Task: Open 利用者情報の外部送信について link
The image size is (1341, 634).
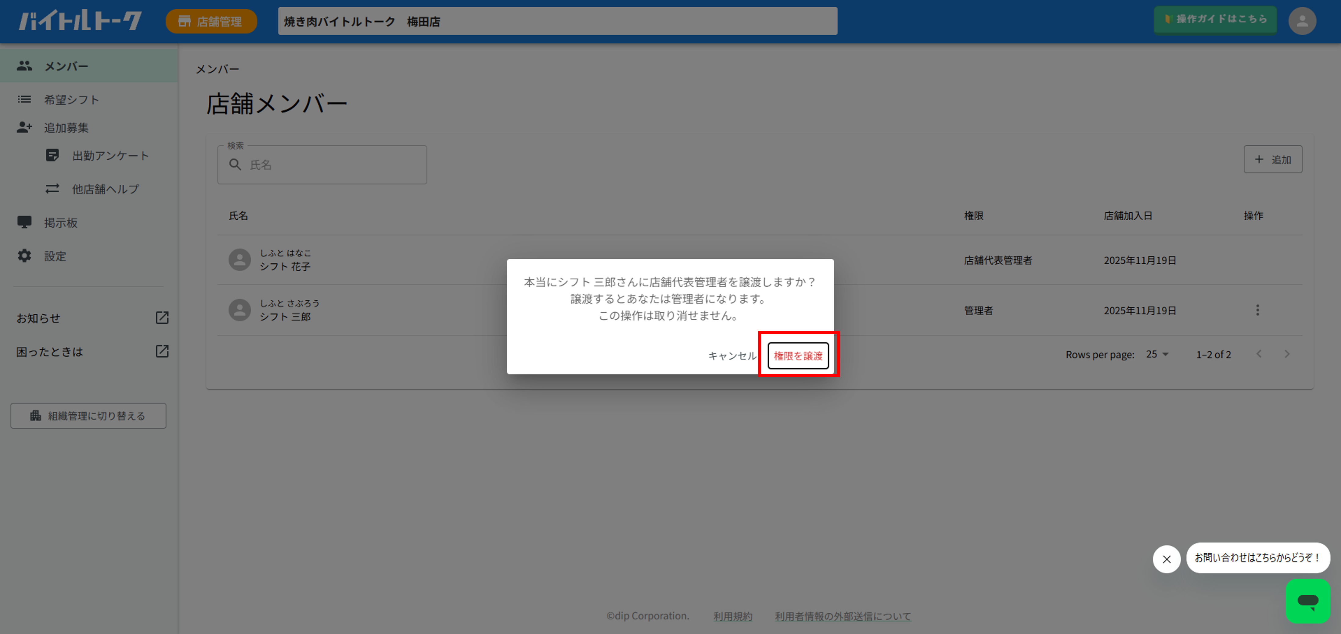Action: click(843, 616)
